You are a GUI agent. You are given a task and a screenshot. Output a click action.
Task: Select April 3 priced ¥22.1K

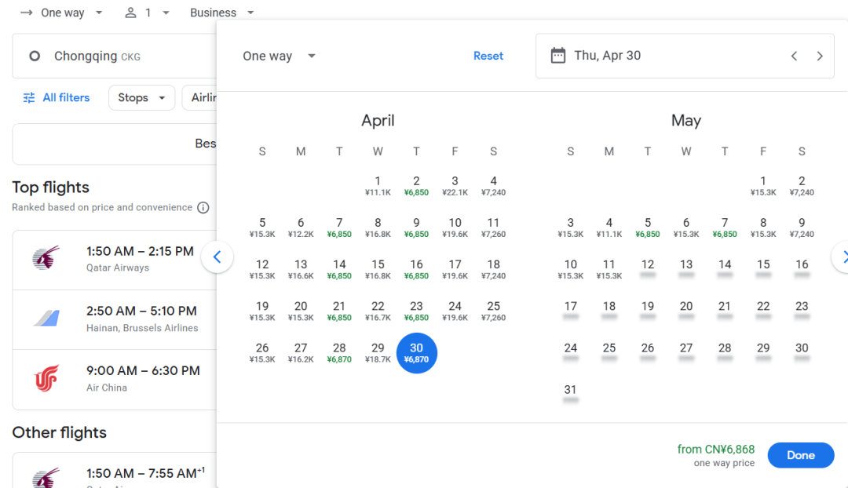tap(455, 185)
